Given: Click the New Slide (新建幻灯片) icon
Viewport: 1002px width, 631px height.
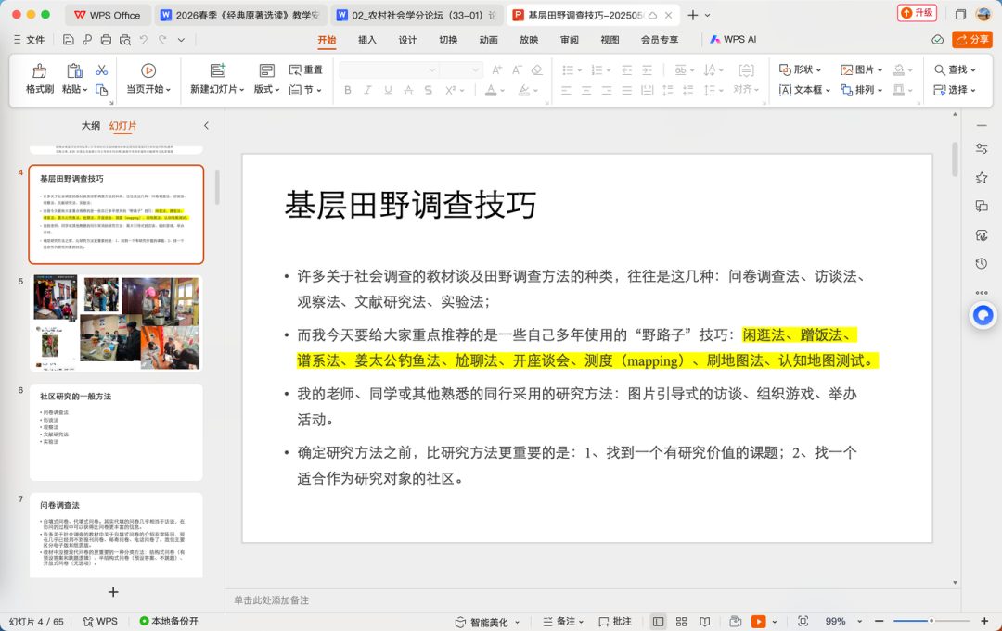Looking at the screenshot, I should tap(218, 70).
